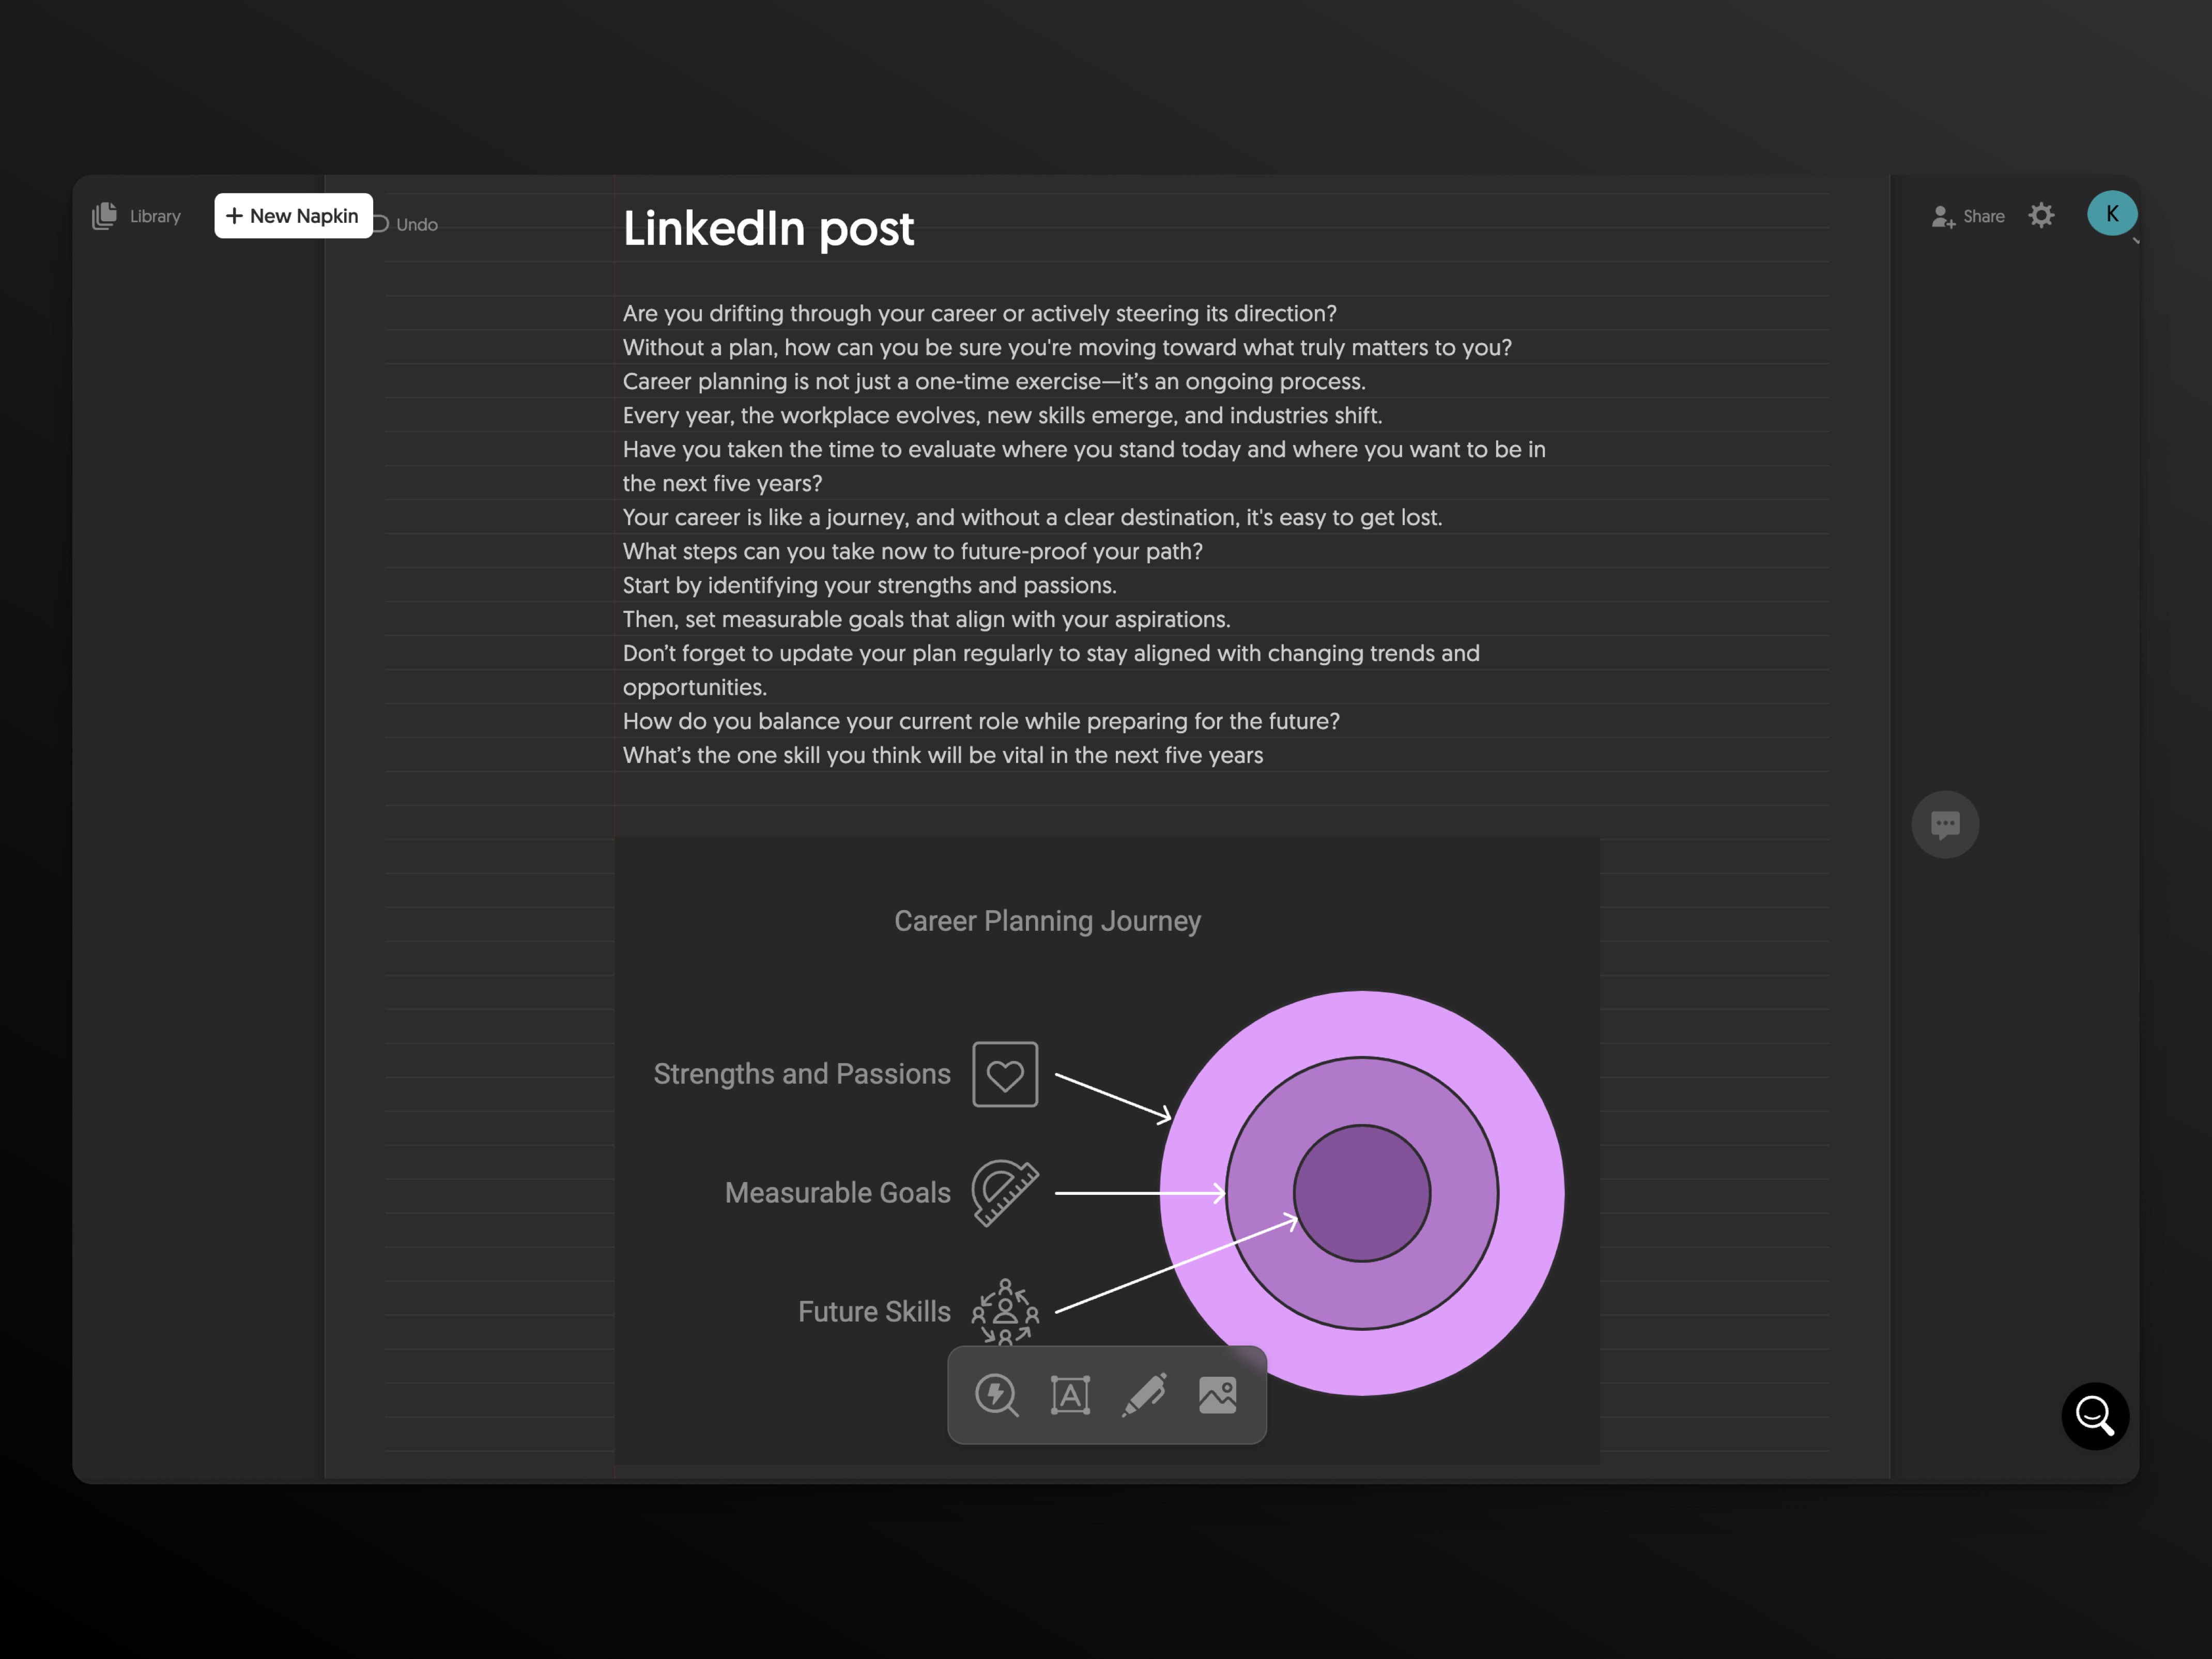
Task: Select the text box tool
Action: point(1070,1395)
